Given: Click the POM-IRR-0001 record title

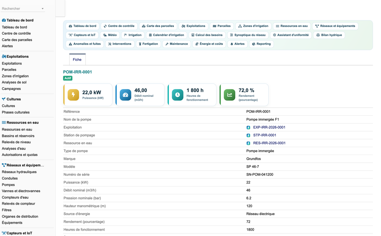Looking at the screenshot, I should click(x=77, y=72).
